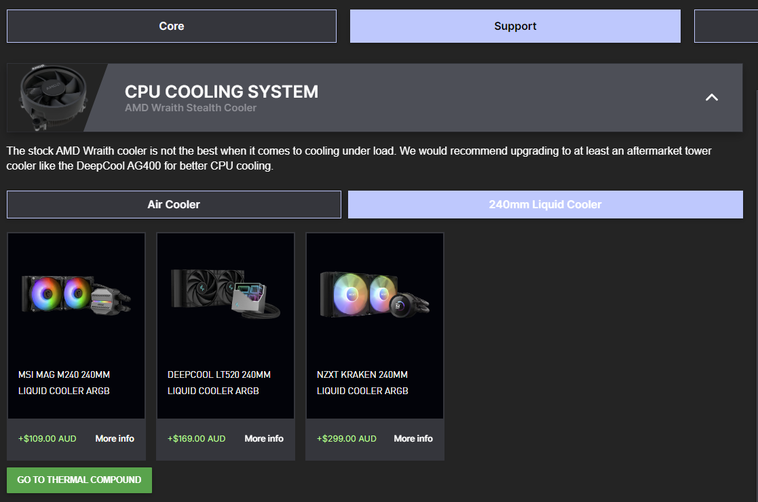This screenshot has width=758, height=502.
Task: Click the CPU COOLING SYSTEM heading
Action: tap(221, 92)
